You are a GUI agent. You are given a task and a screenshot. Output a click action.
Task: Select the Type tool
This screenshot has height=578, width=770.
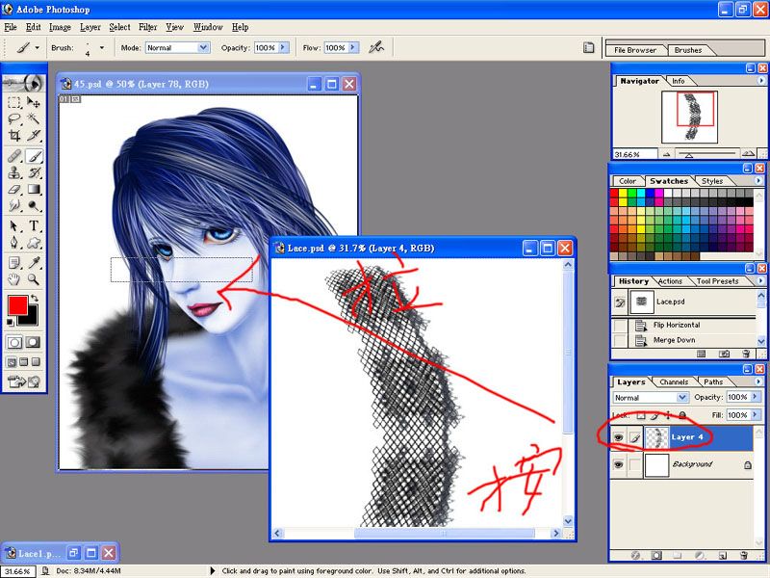click(x=34, y=226)
